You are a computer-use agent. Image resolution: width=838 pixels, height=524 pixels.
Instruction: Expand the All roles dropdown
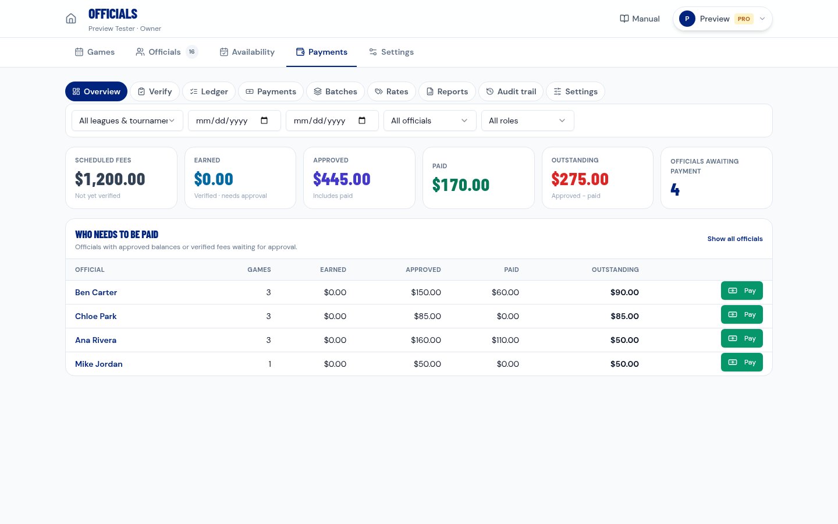(x=528, y=121)
